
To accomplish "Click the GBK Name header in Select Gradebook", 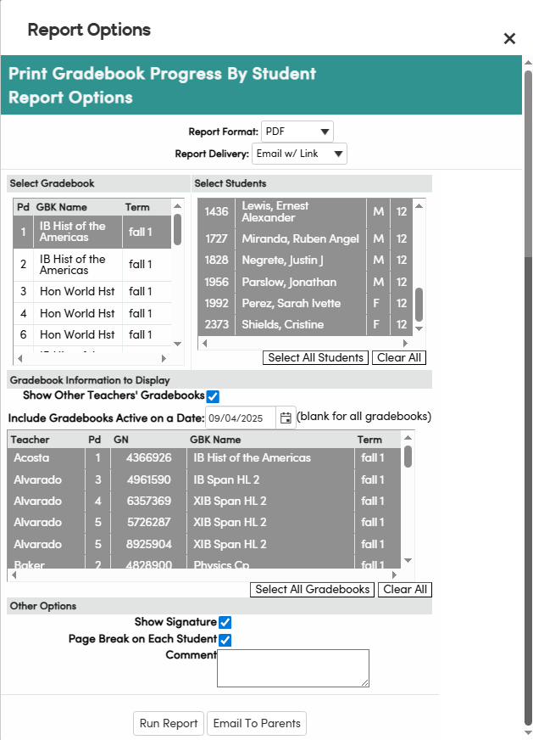I will 61,207.
